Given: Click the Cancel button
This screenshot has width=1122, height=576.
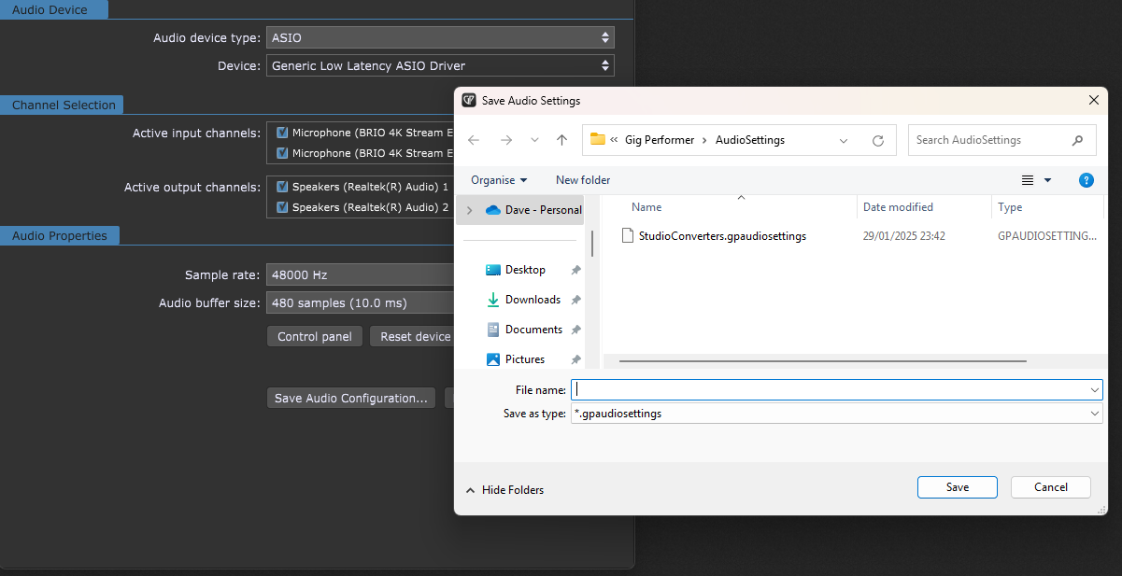Looking at the screenshot, I should point(1051,487).
